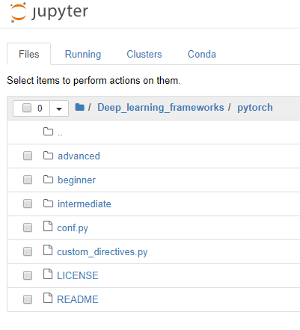This screenshot has height=330, width=300.
Task: Check the box beside custom_directives.py
Action: (28, 251)
